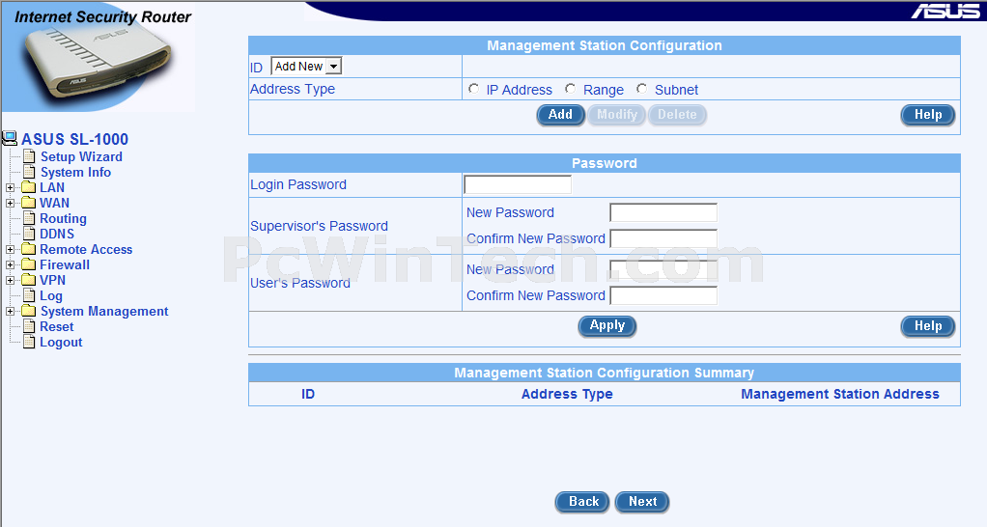Open the Log page link

(51, 296)
